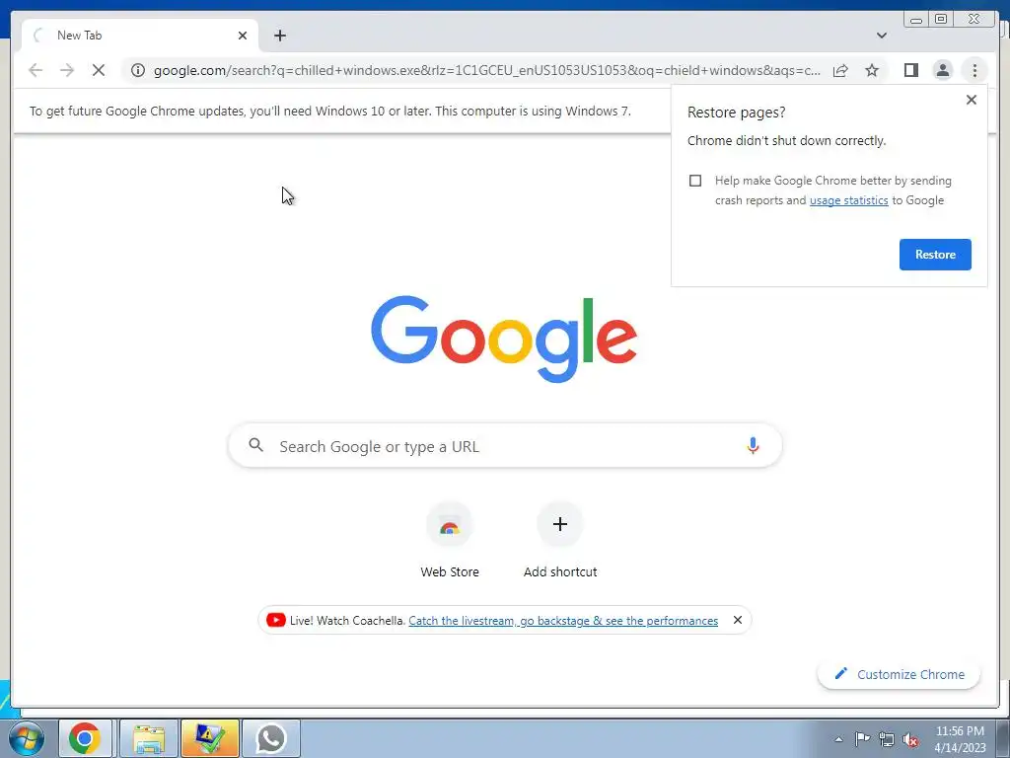
Task: Open the profile avatar menu
Action: pyautogui.click(x=943, y=70)
